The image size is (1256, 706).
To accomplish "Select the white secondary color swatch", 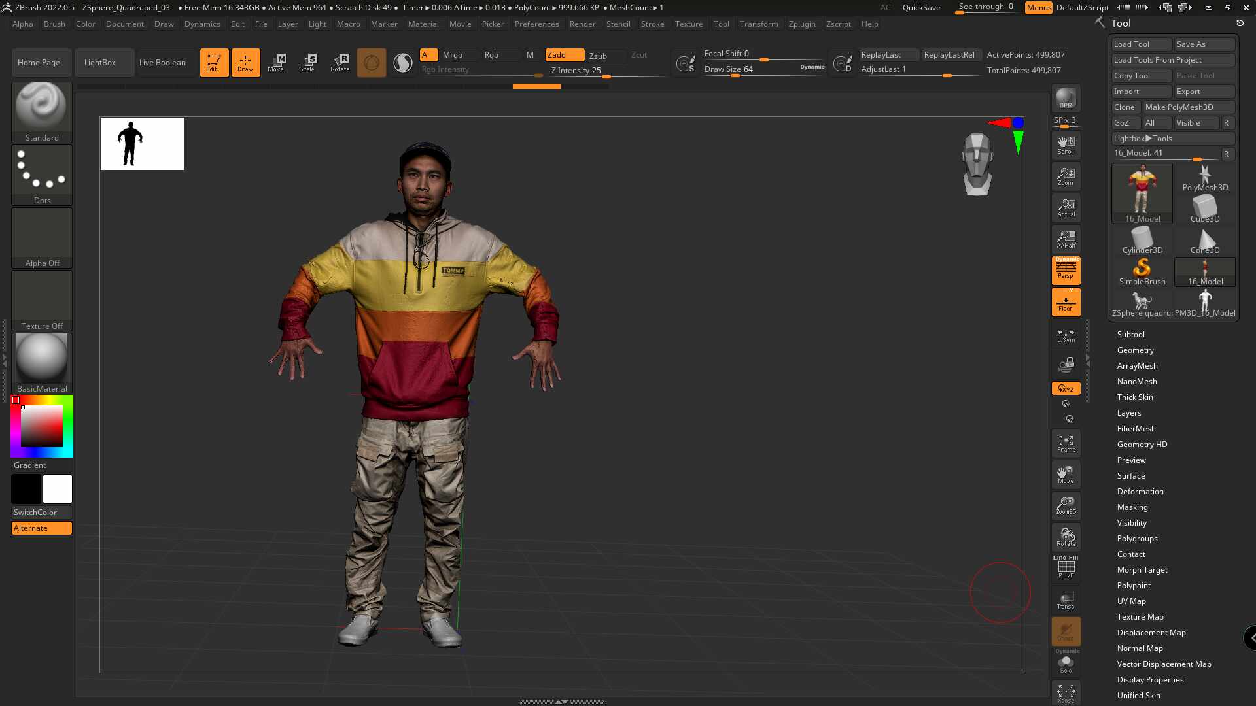I will (58, 488).
